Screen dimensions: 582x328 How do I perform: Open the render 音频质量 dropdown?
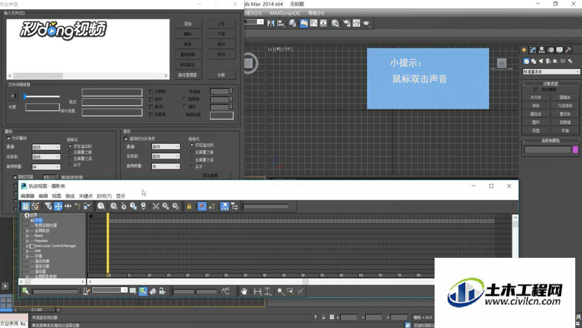[165, 166]
